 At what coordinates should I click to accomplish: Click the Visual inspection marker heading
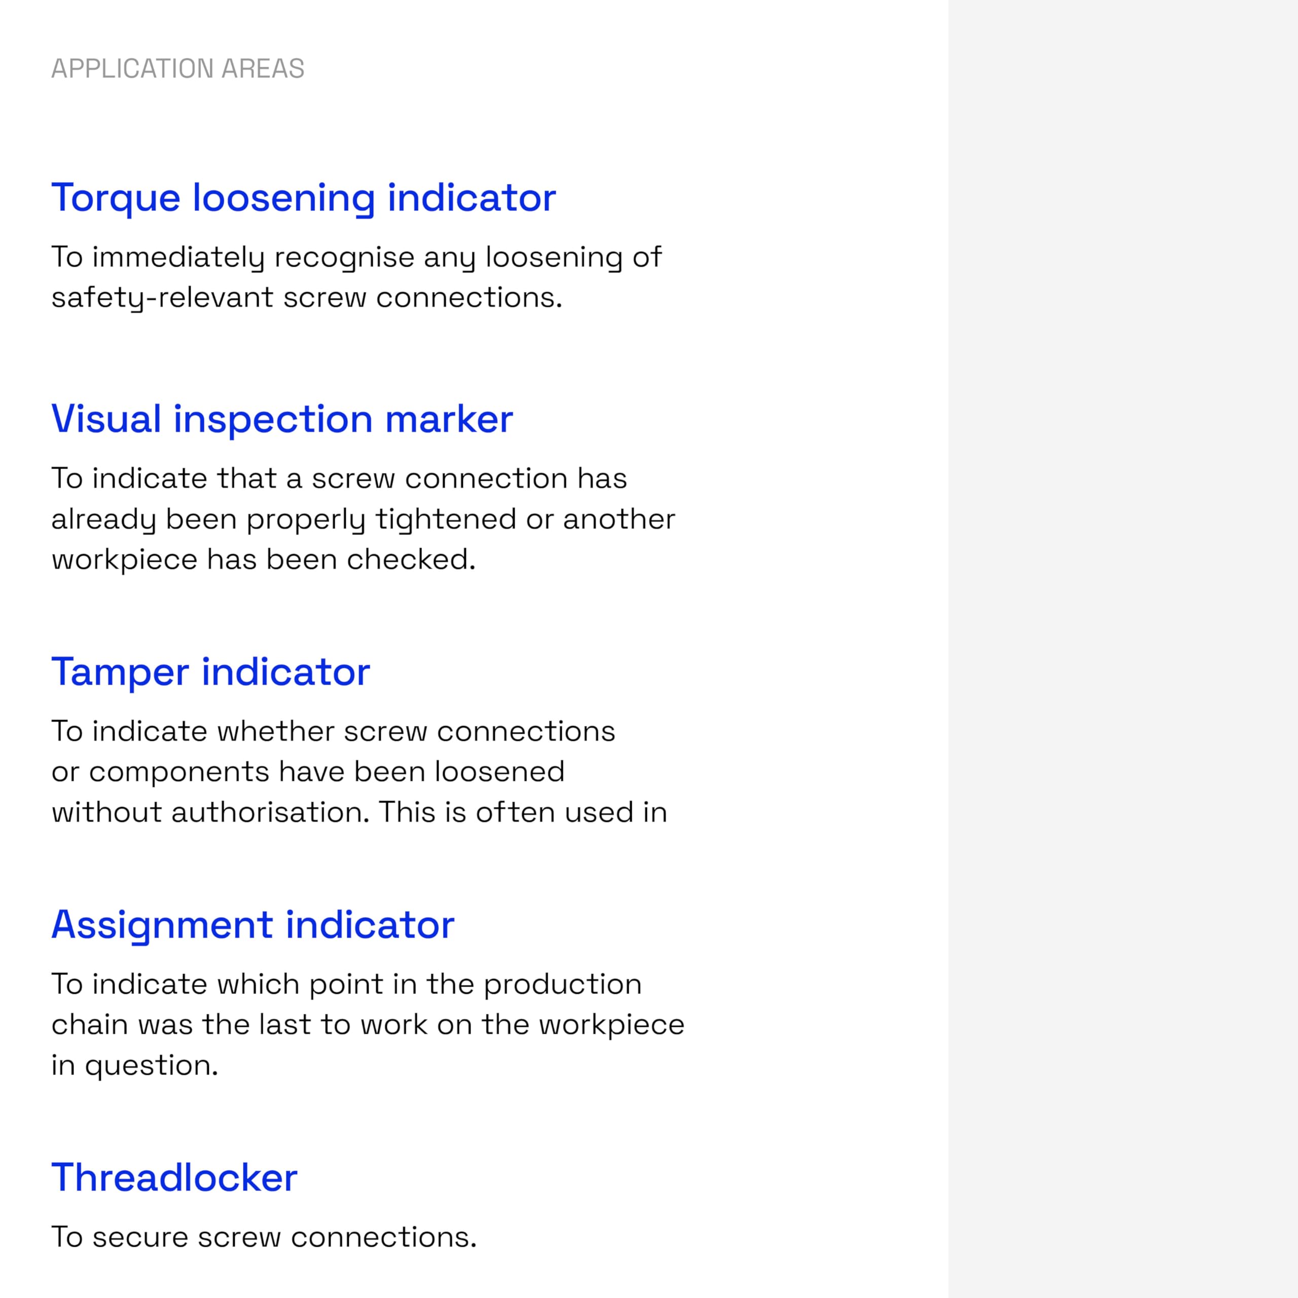tap(281, 419)
